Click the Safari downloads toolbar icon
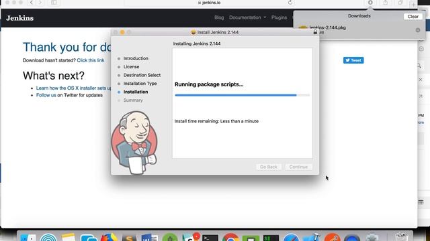Viewport: 430px width, 241px height. [x=370, y=3]
